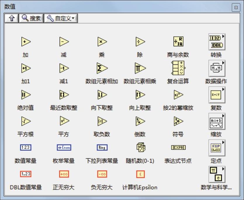Viewport: 244px width, 200px height.
Task: Select the 符号 sign icon
Action: 178,121
